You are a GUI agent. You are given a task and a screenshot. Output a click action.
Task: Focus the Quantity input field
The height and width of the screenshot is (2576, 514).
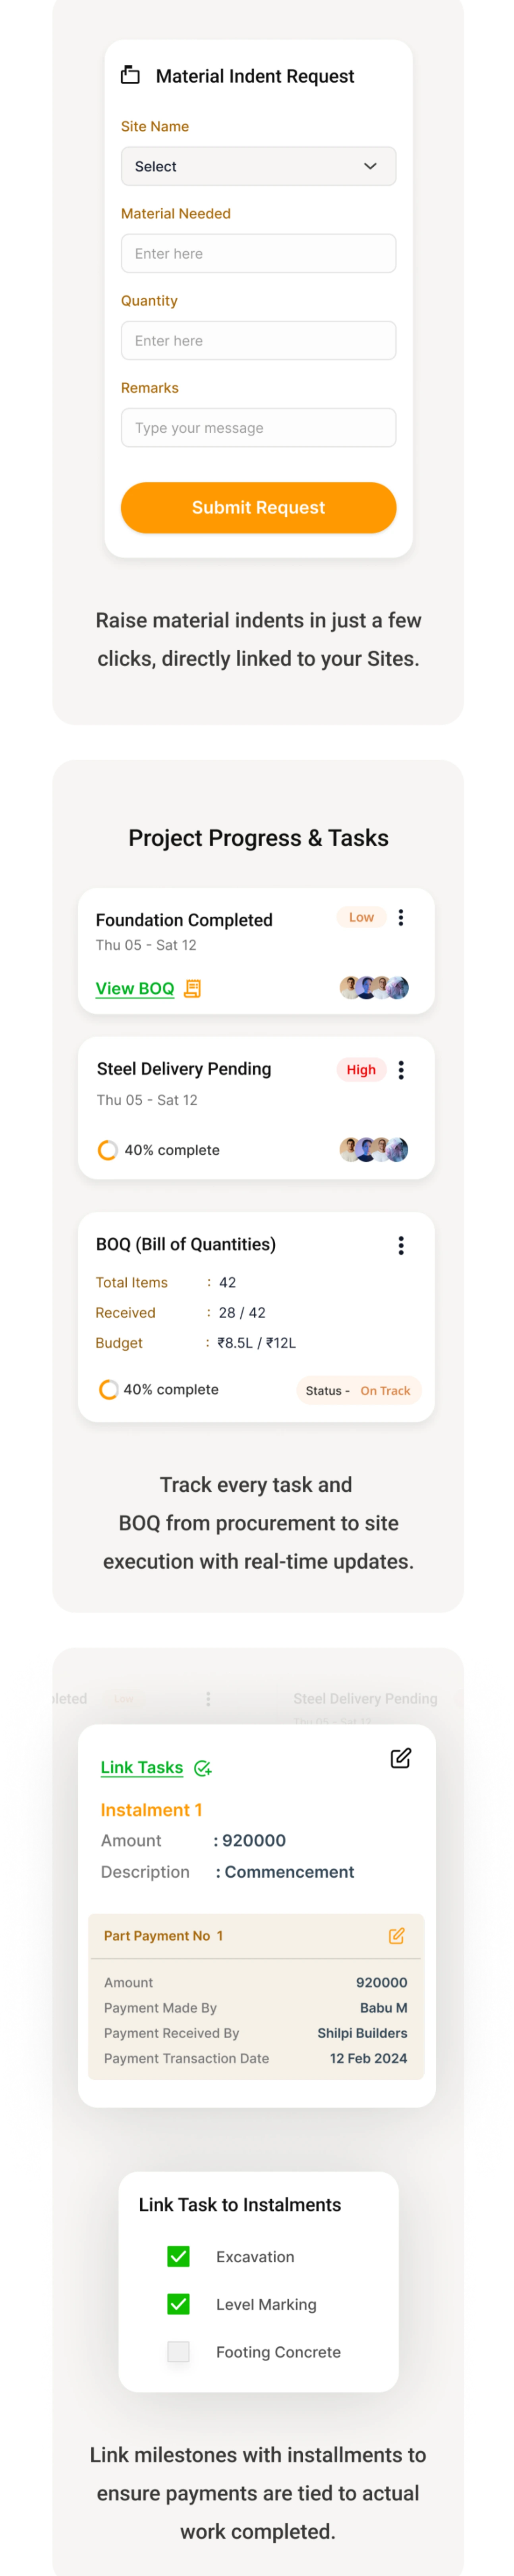(258, 340)
